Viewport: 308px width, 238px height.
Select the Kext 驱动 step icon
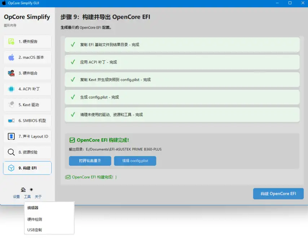[11, 105]
